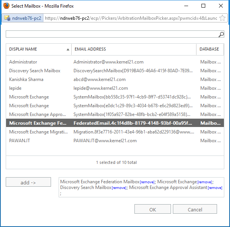
Task: Select the PAWAN.IT mailbox row
Action: (x=115, y=141)
